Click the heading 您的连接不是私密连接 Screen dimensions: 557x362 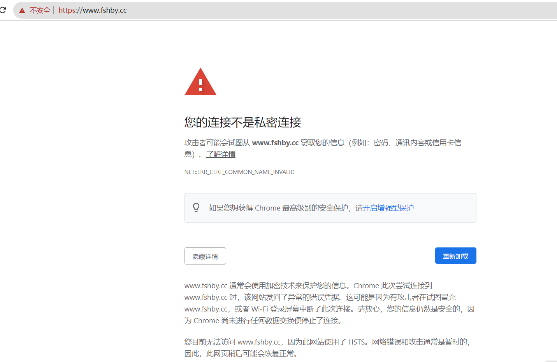[x=242, y=122]
